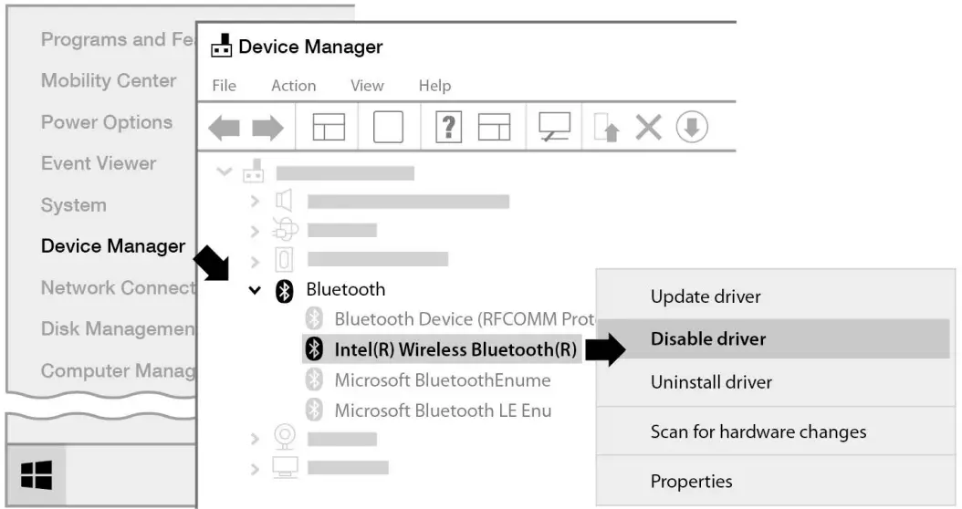Open the Action menu
Viewport: 962px width, 509px height.
point(293,86)
